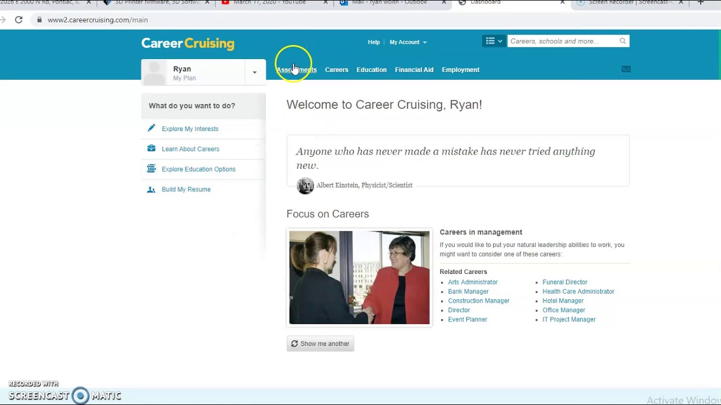Image resolution: width=721 pixels, height=405 pixels.
Task: Open the Careers menu
Action: [x=336, y=70]
